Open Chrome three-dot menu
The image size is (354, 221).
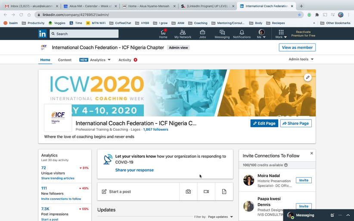pos(348,15)
